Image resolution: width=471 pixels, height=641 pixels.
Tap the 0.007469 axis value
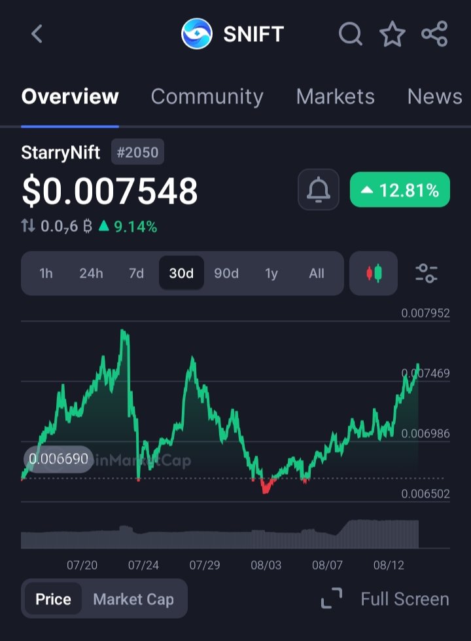pos(425,373)
